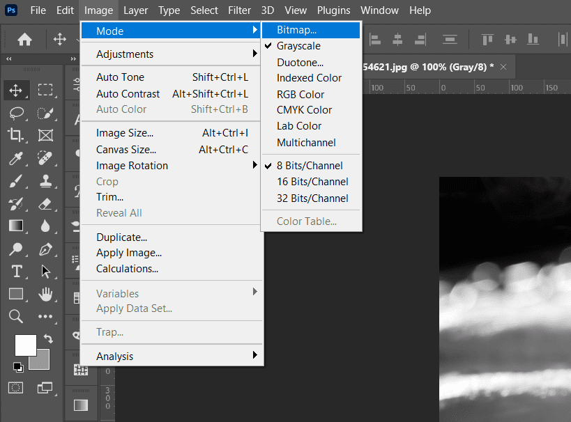Choose Canvas Size... command
Screen dimensions: 571x422
[x=170, y=150]
